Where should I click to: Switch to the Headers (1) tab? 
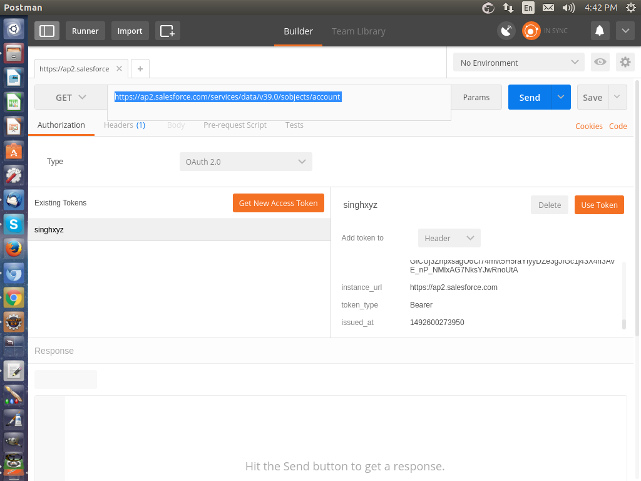point(125,125)
